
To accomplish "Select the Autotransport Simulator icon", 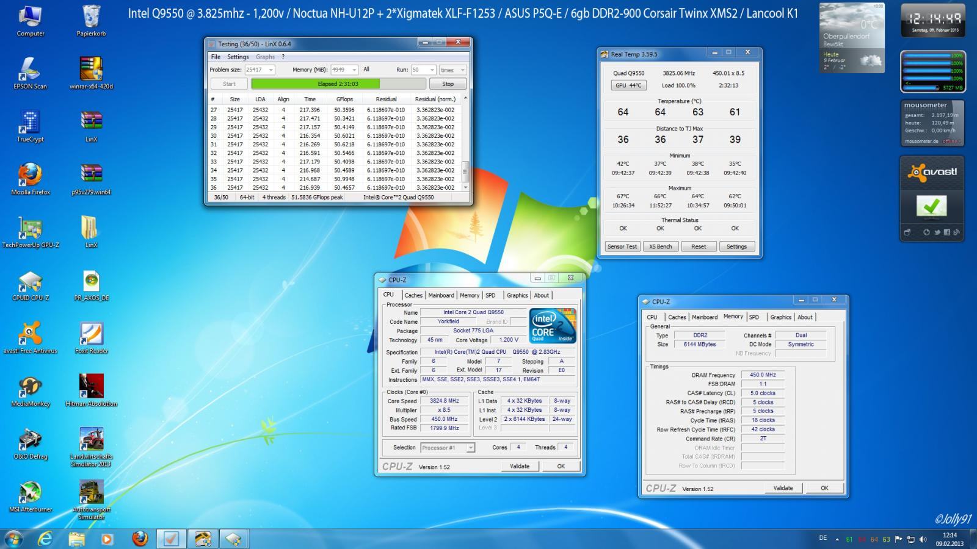I will click(x=91, y=500).
